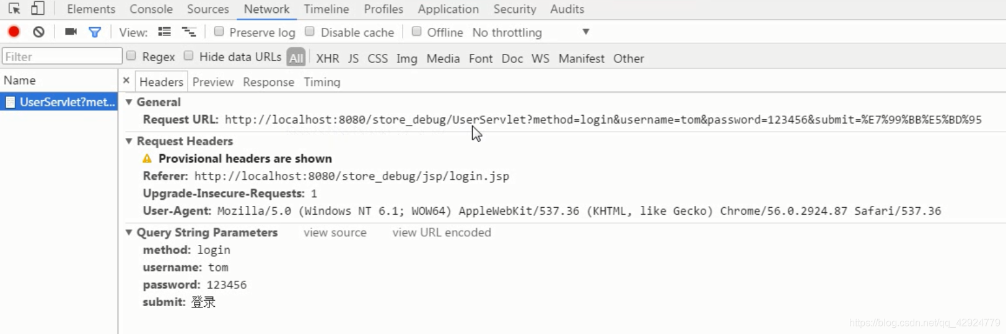Switch to the Preview detail tab

tap(213, 82)
